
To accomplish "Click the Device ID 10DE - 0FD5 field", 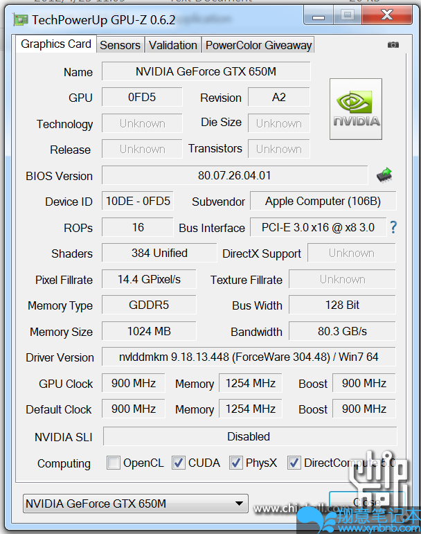I will 138,201.
